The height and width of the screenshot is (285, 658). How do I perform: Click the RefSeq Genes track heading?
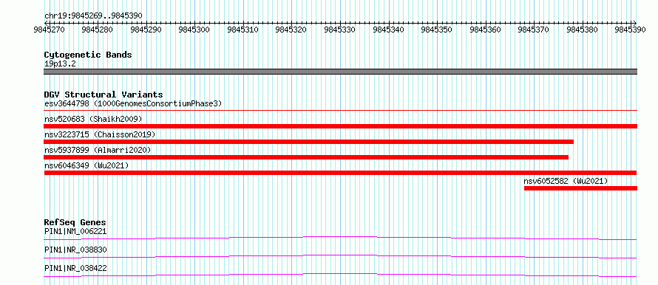point(75,222)
